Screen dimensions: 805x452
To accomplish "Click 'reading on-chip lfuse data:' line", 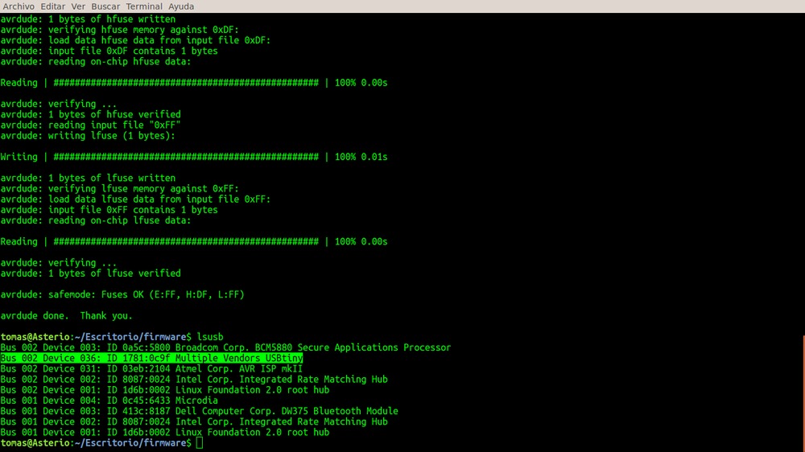I will click(96, 220).
